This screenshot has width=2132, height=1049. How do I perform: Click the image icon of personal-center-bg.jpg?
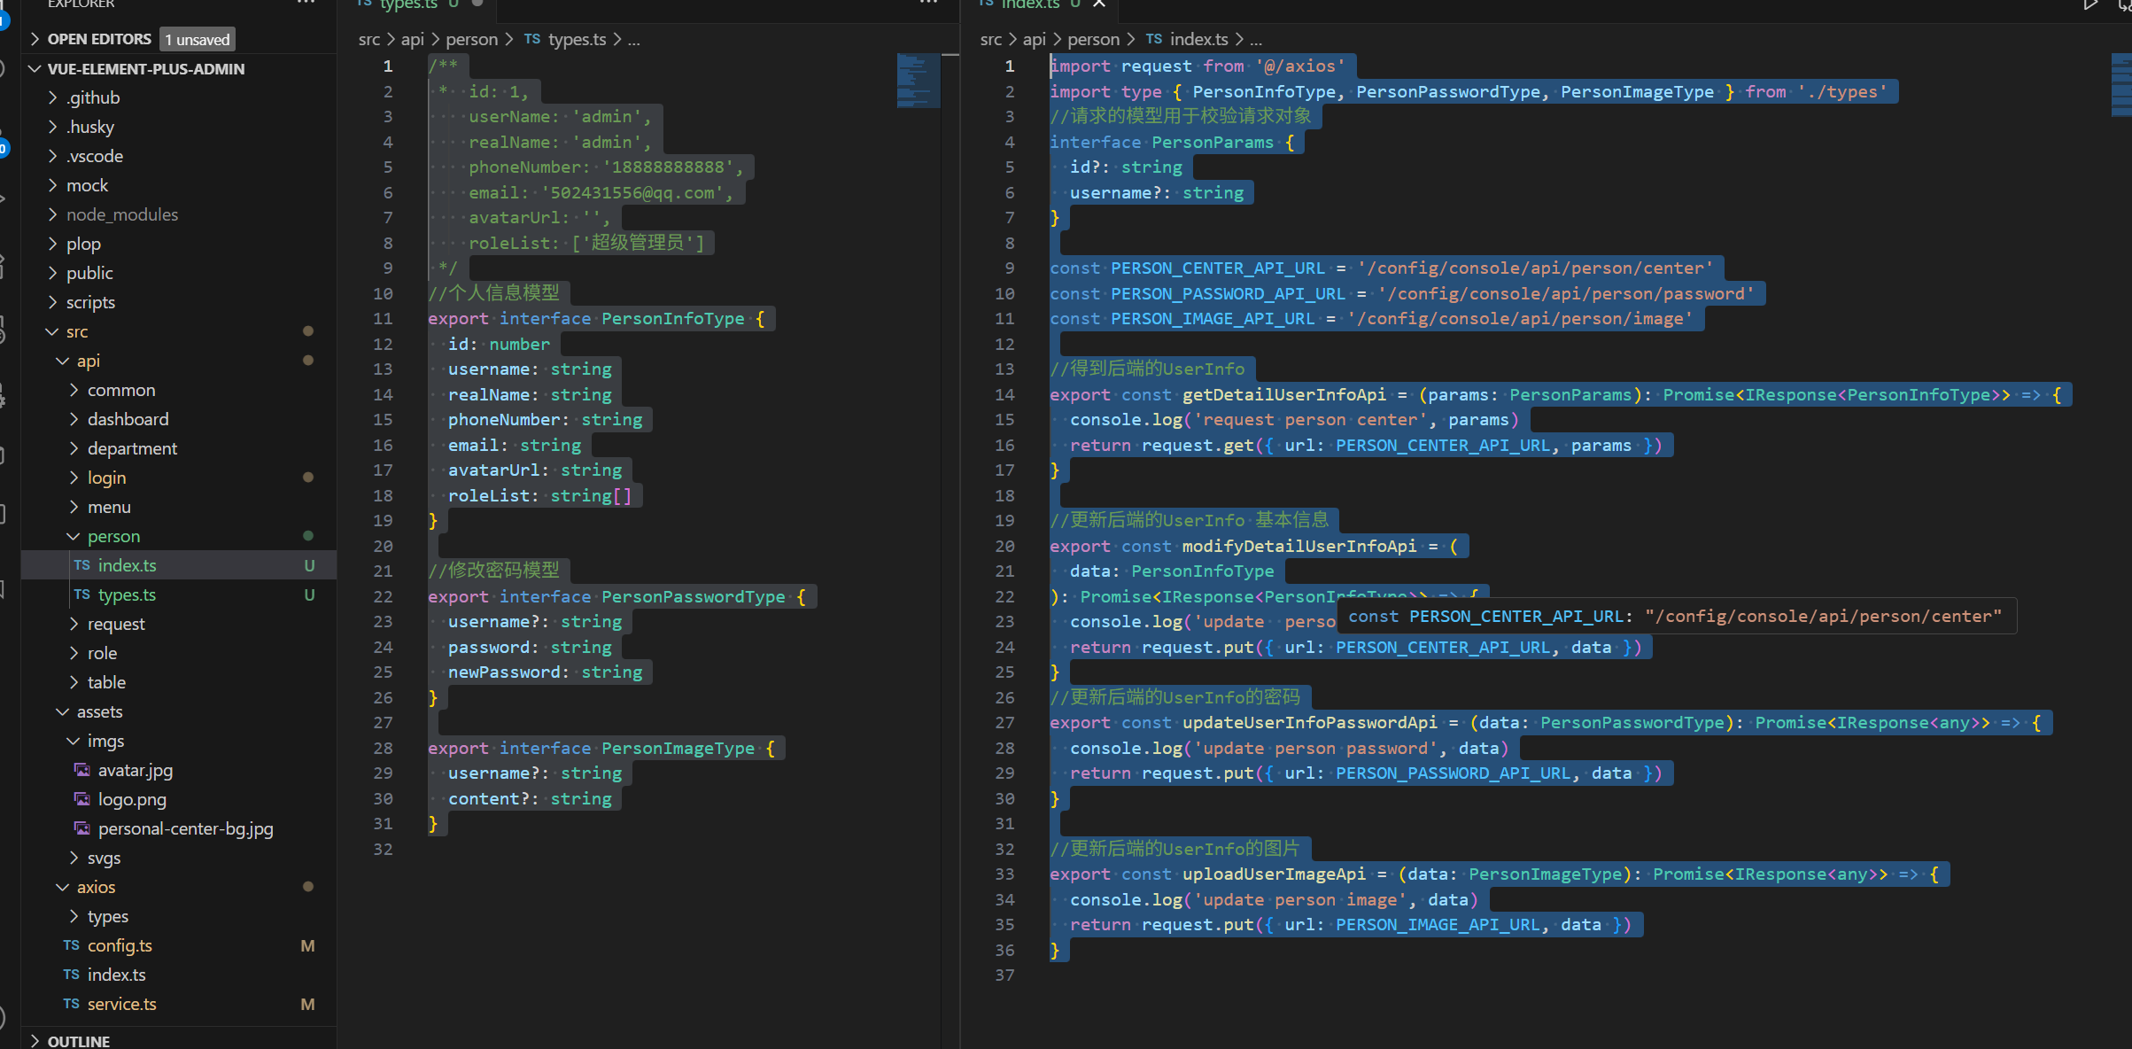[82, 828]
